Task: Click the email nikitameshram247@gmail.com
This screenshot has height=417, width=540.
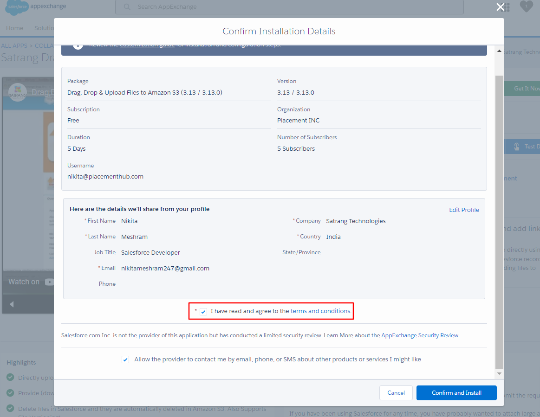Action: (x=165, y=269)
